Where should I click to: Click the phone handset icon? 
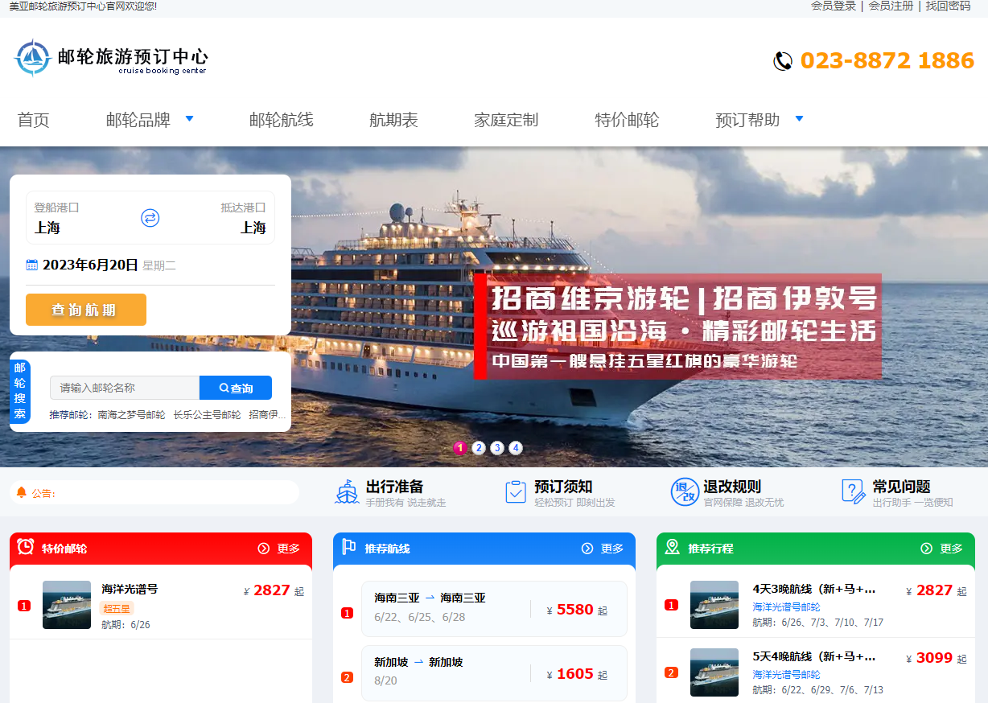(783, 61)
